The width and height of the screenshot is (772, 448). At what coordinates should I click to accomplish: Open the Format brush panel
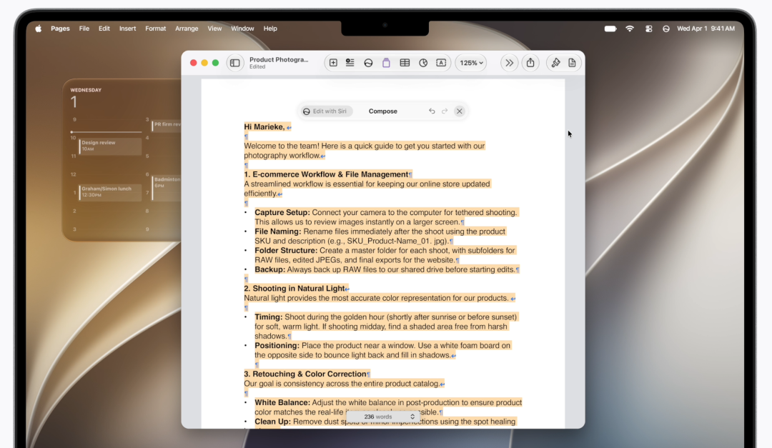coord(556,63)
